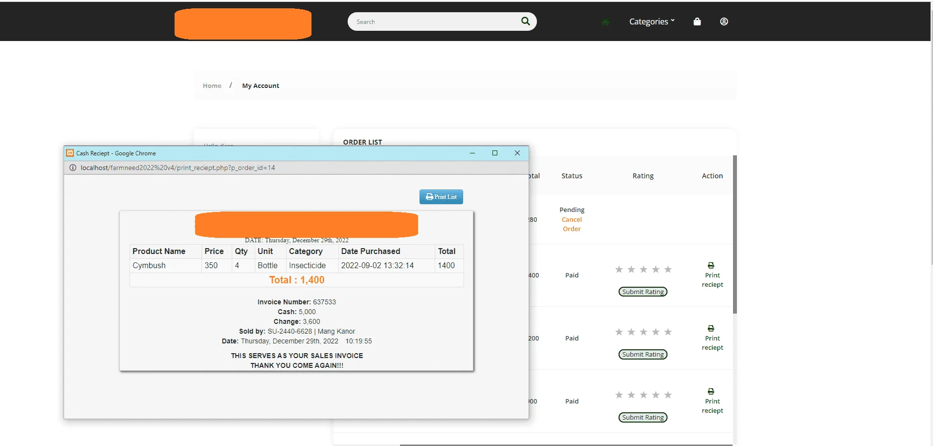Image resolution: width=933 pixels, height=446 pixels.
Task: Click the orange banner on the receipt
Action: point(307,225)
